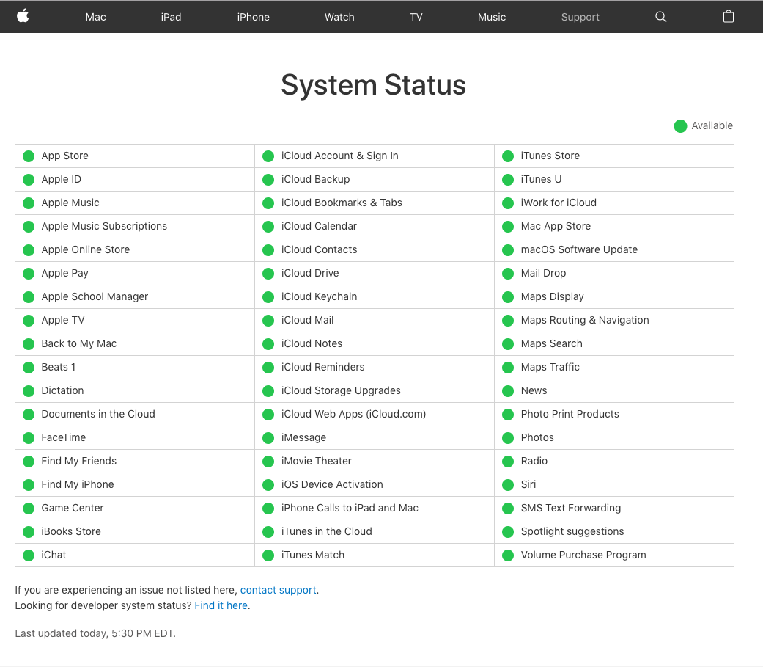The height and width of the screenshot is (667, 763).
Task: Open the iPhone navigation item
Action: [253, 17]
